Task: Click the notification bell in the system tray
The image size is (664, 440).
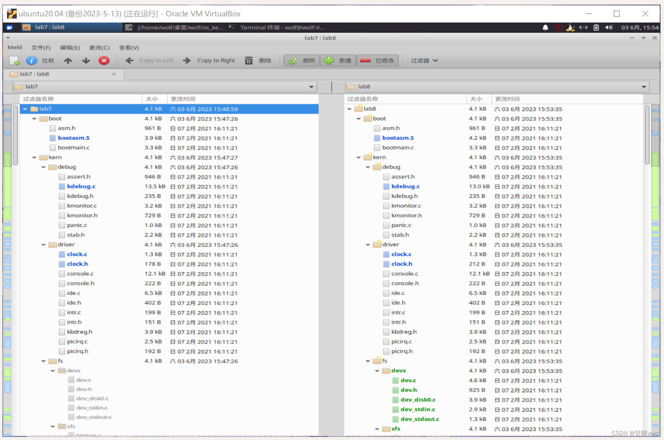Action: 545,27
